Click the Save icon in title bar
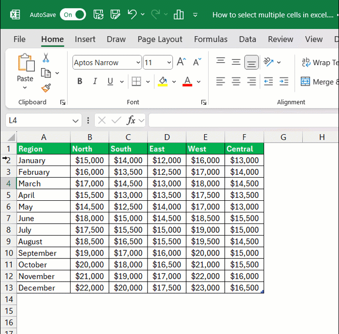339x334 pixels. pyautogui.click(x=98, y=15)
